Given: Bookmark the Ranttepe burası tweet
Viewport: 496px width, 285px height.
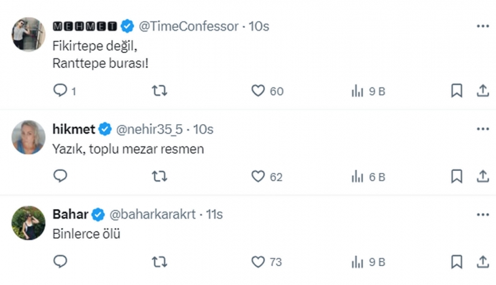Looking at the screenshot, I should click(x=457, y=91).
